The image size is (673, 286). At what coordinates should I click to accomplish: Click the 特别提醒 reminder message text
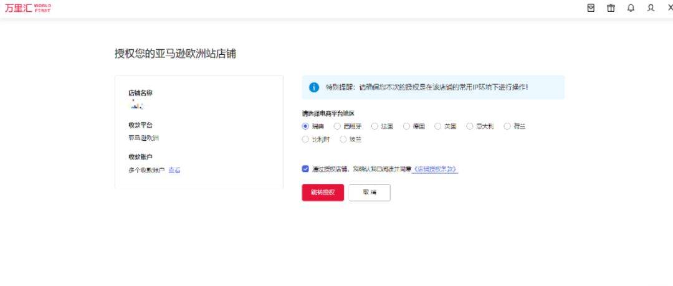(x=427, y=87)
